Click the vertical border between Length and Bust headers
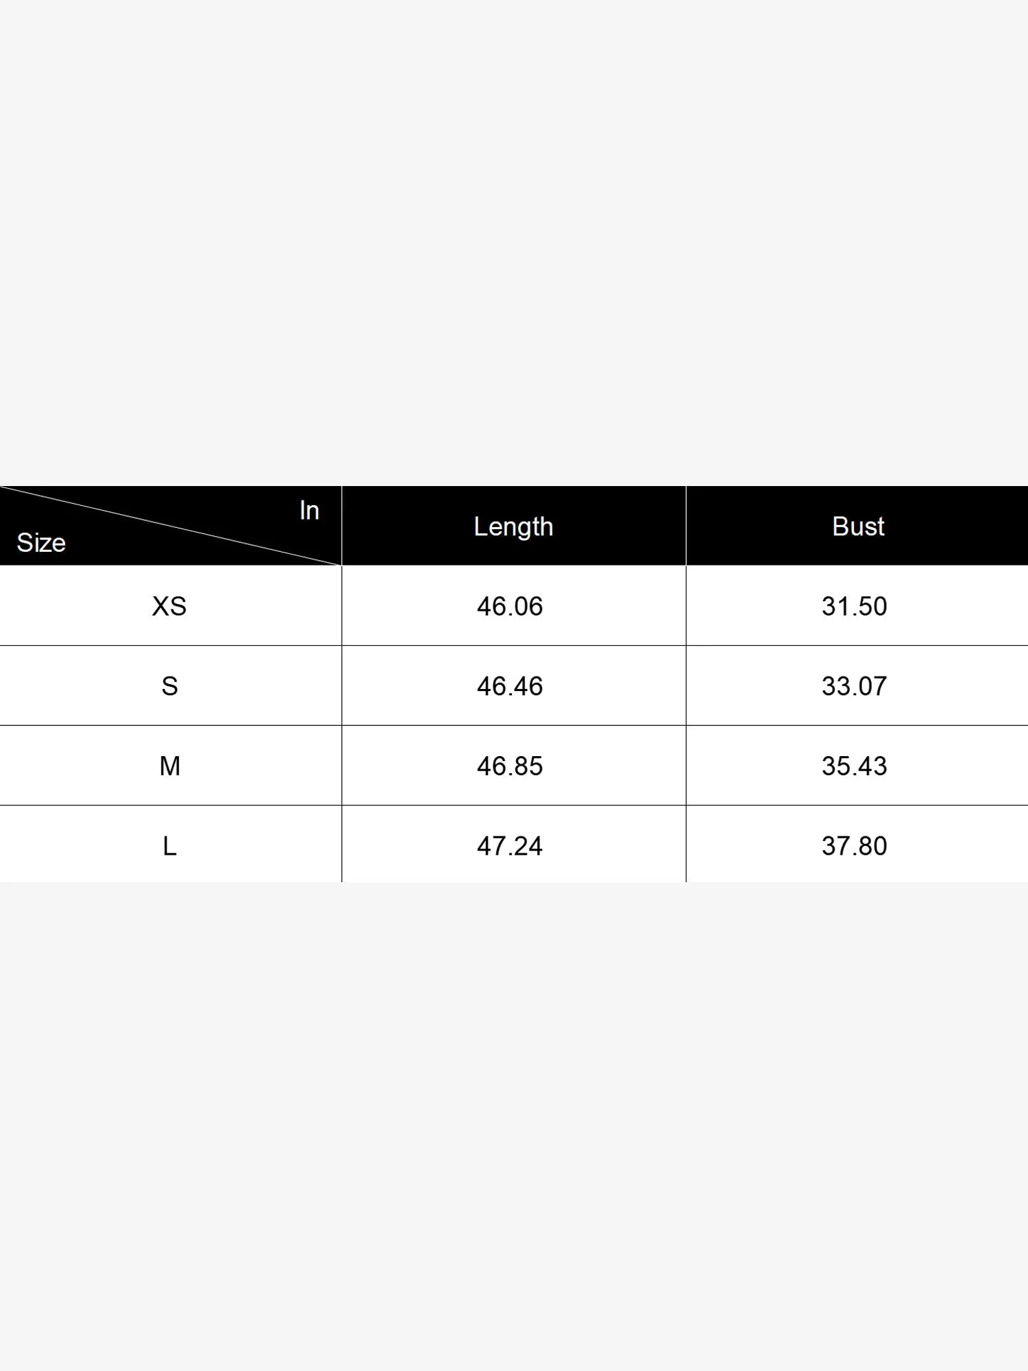Viewport: 1028px width, 1371px height. [x=686, y=526]
